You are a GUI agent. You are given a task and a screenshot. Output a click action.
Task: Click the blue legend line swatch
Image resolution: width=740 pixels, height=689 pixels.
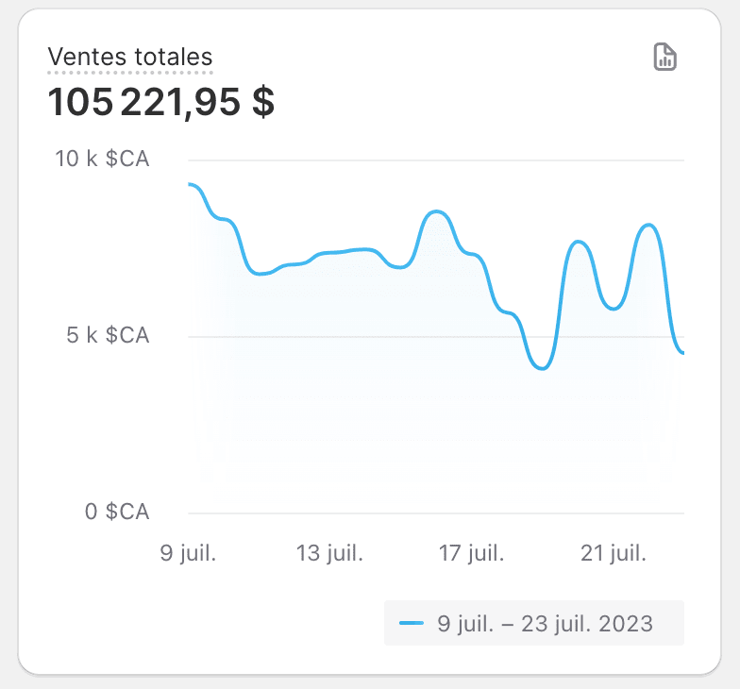pos(411,623)
